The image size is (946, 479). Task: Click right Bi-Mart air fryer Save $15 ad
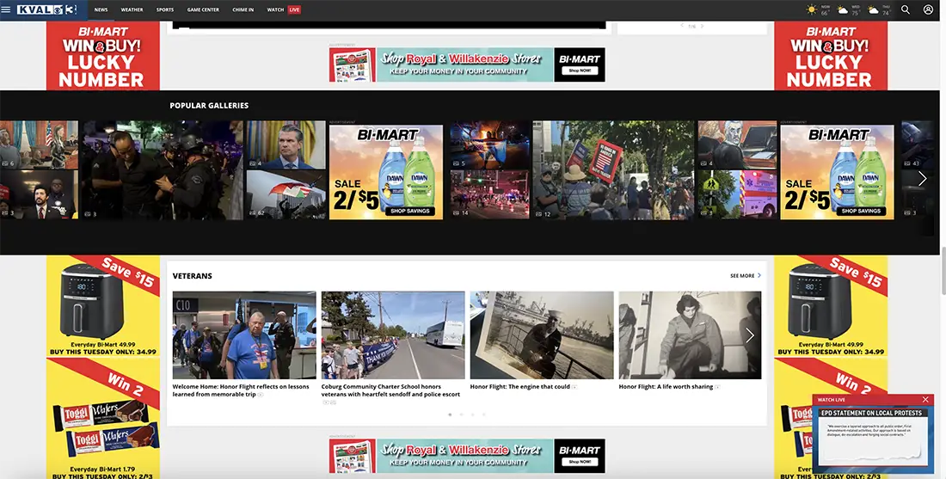click(x=831, y=306)
